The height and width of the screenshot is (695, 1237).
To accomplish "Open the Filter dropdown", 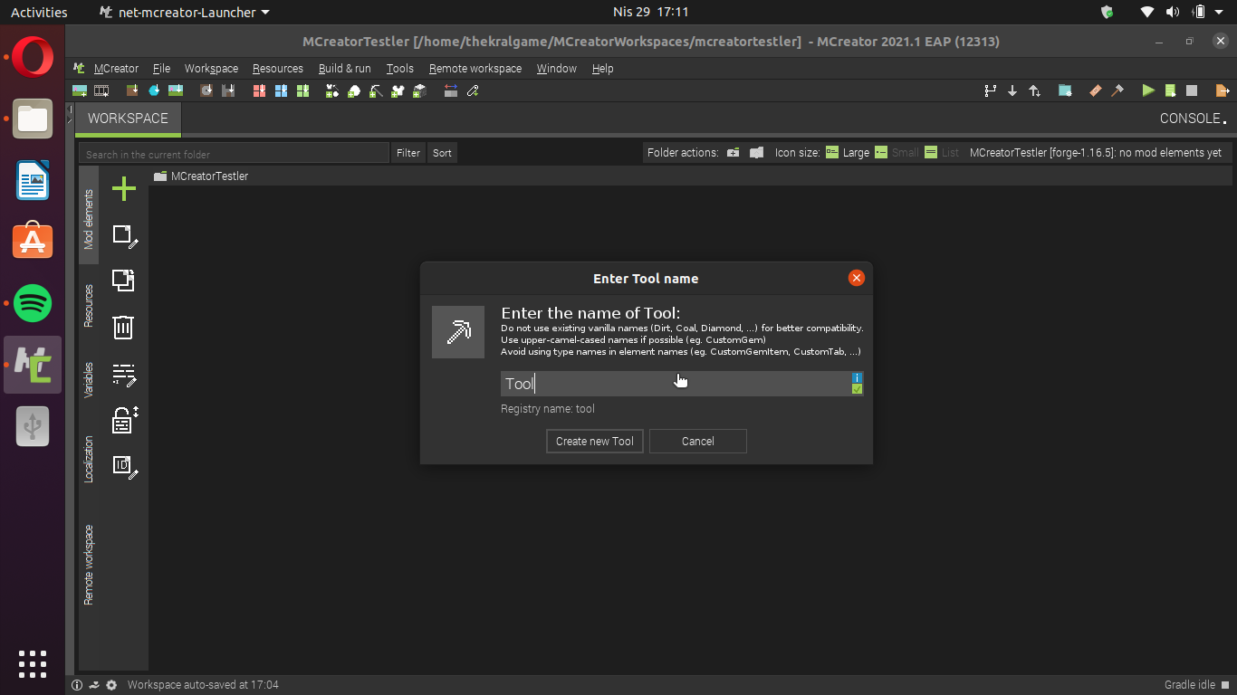I will pyautogui.click(x=408, y=153).
